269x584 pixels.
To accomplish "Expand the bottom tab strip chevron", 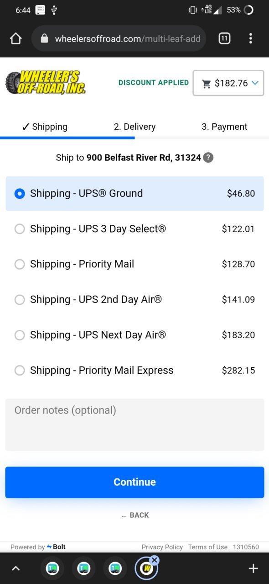I will pos(16,568).
